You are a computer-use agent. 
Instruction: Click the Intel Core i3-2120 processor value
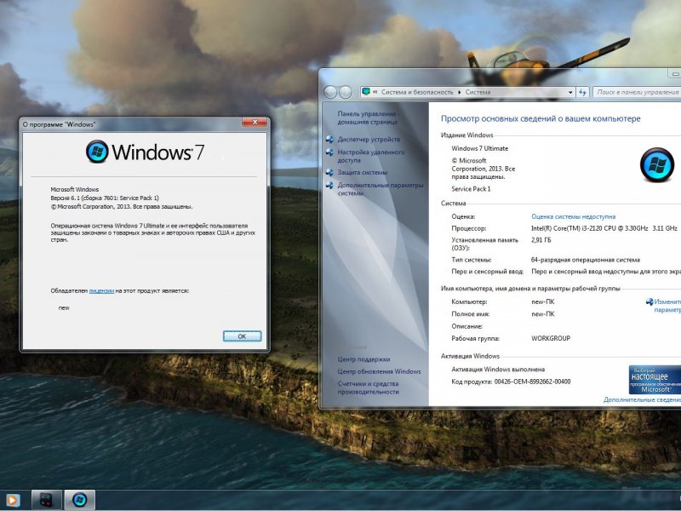pos(604,228)
